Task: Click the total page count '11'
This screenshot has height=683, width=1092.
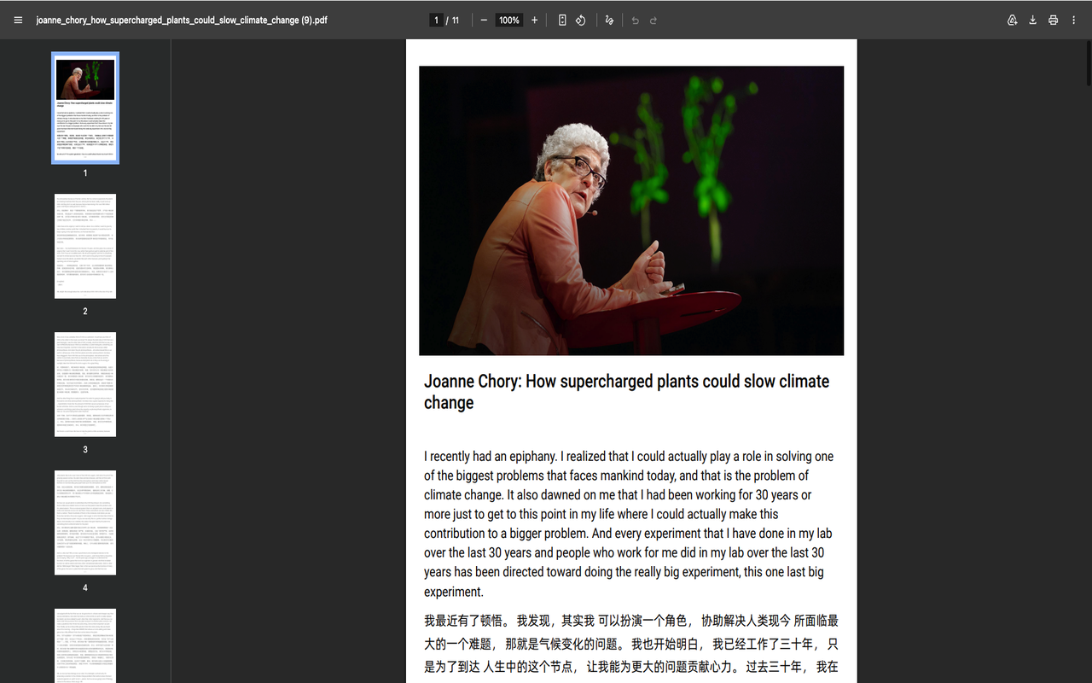Action: [456, 20]
